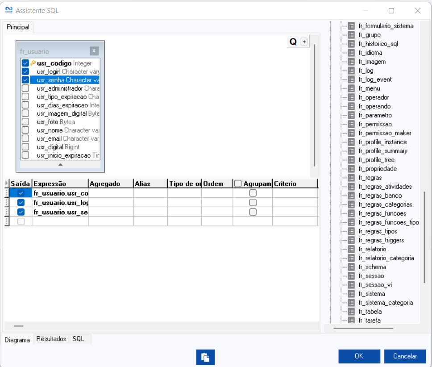
Task: Click the Cancelar button
Action: (x=405, y=356)
